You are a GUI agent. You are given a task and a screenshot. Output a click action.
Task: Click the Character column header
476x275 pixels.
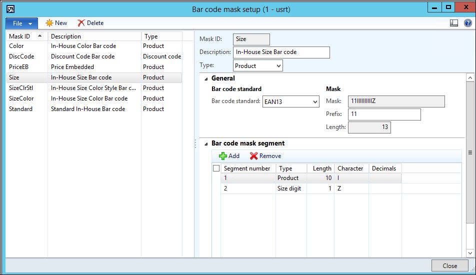click(351, 168)
